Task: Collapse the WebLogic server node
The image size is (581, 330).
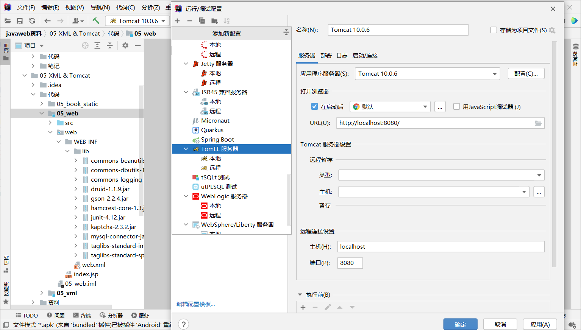Action: click(186, 196)
